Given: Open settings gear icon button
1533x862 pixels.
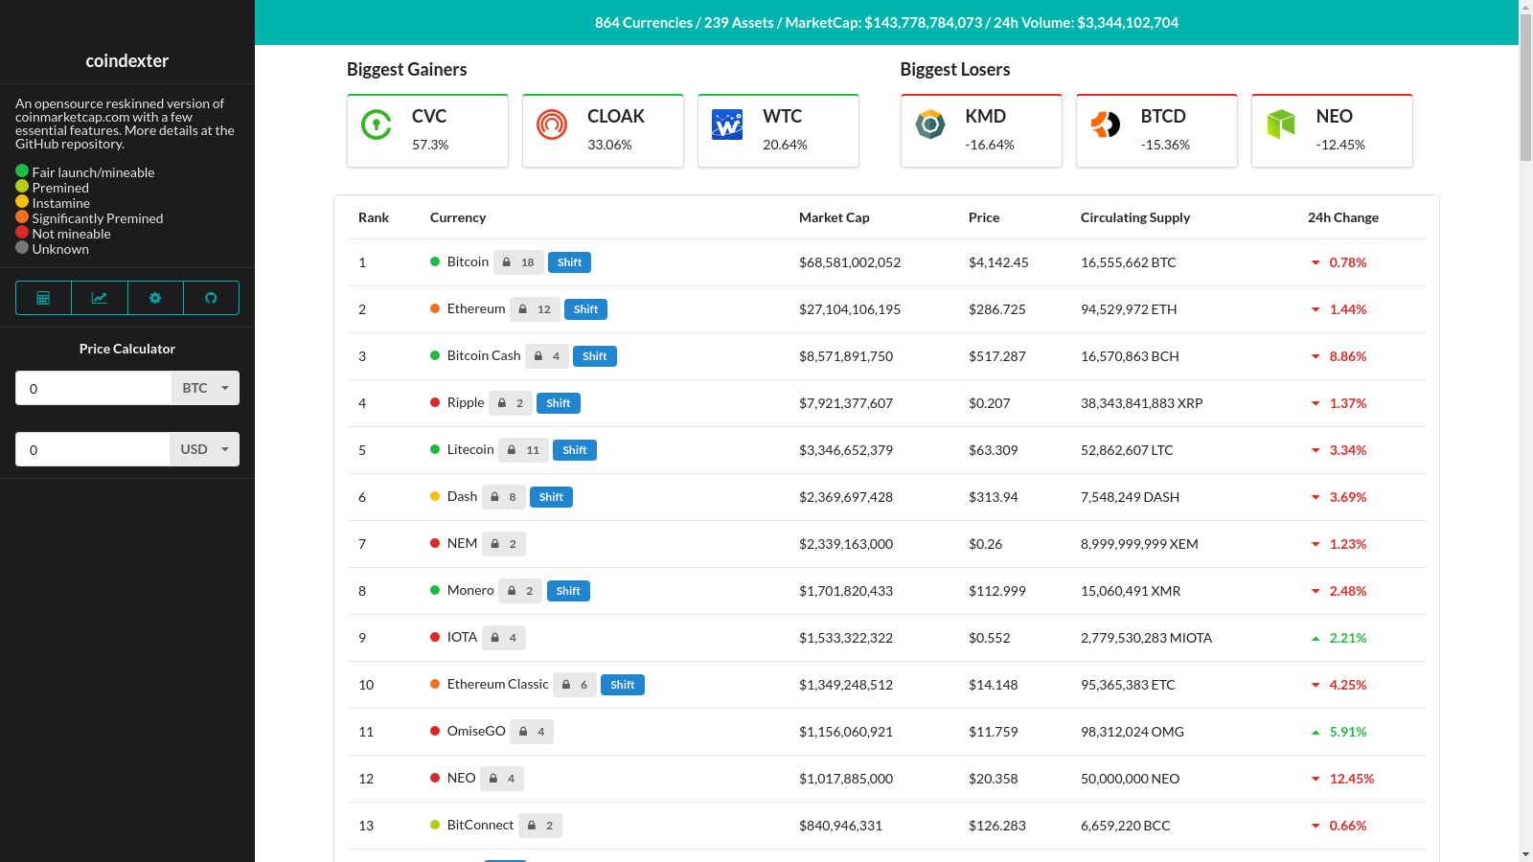Looking at the screenshot, I should (155, 298).
